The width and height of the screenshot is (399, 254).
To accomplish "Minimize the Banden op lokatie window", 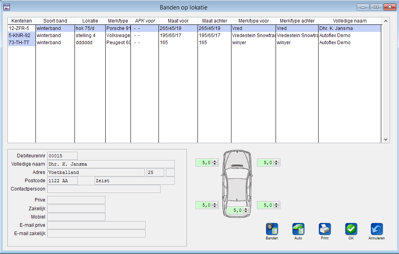I will (x=363, y=7).
